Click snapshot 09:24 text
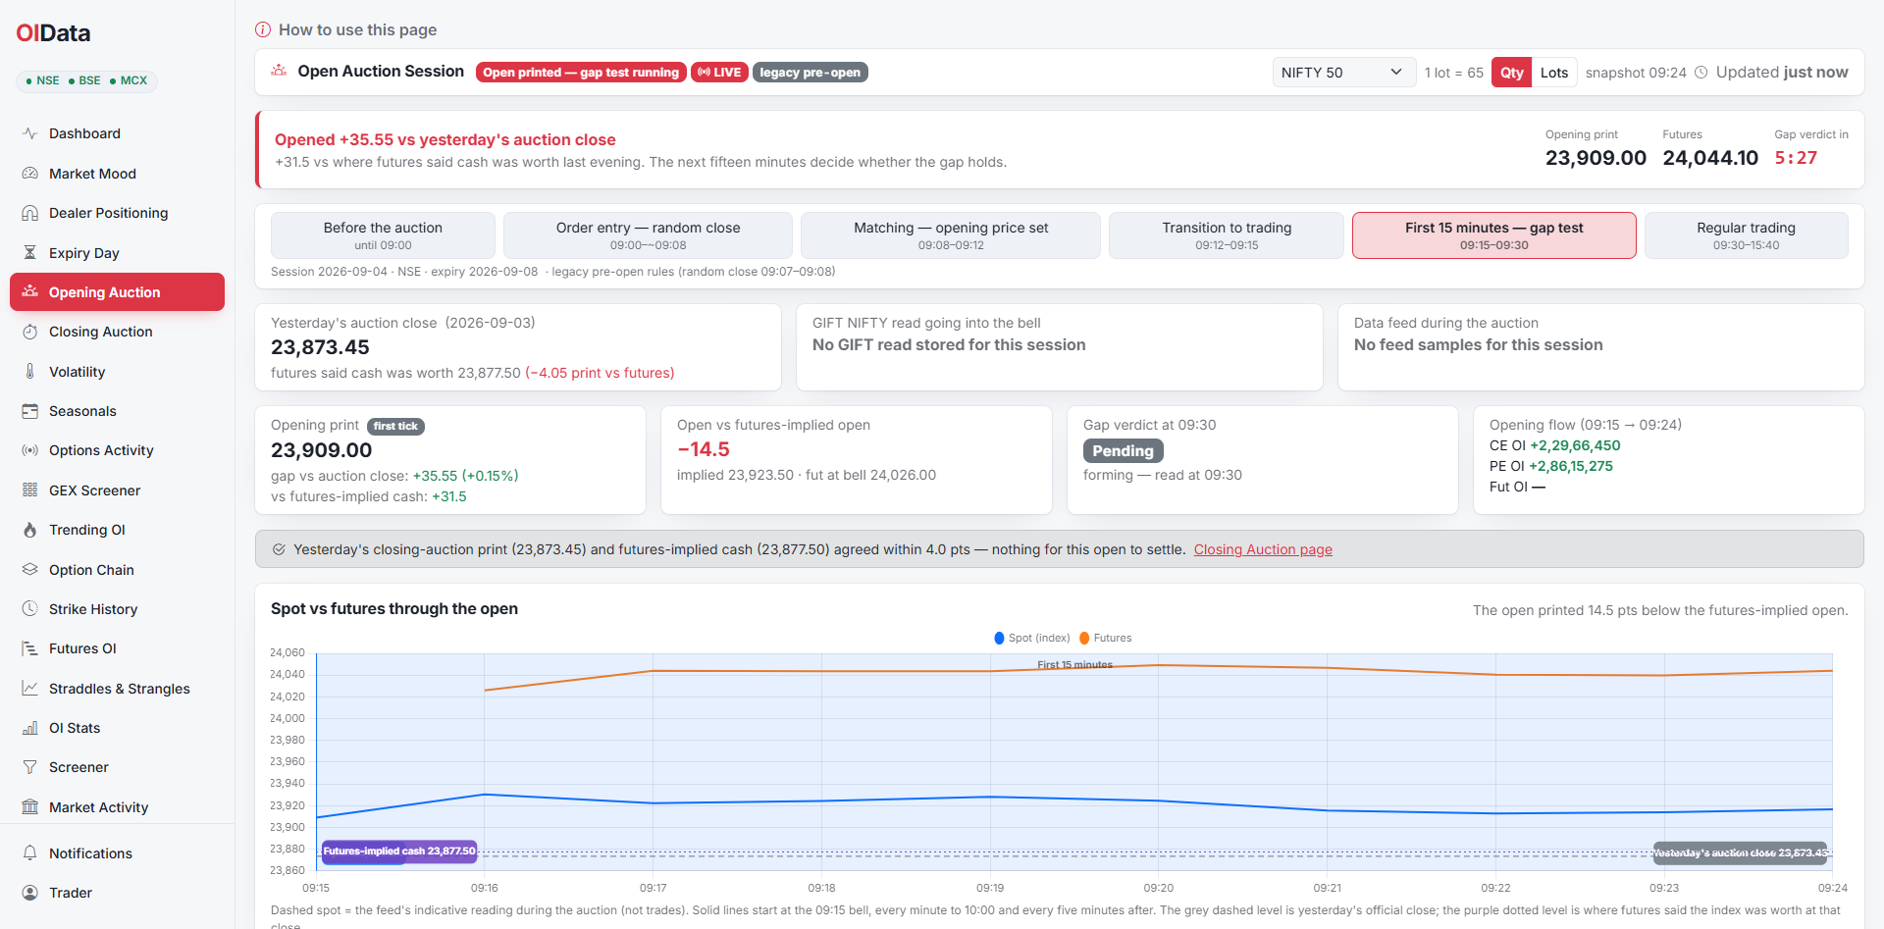This screenshot has height=929, width=1884. [x=1636, y=73]
